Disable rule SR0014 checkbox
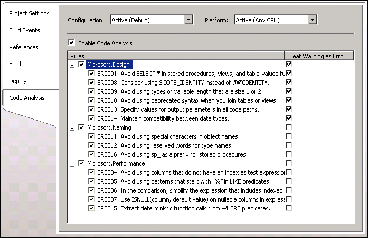The height and width of the screenshot is (238, 368). pyautogui.click(x=91, y=118)
